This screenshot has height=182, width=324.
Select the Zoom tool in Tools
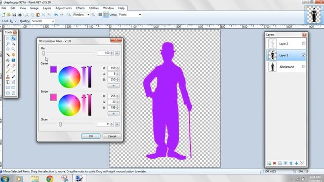[x=14, y=49]
